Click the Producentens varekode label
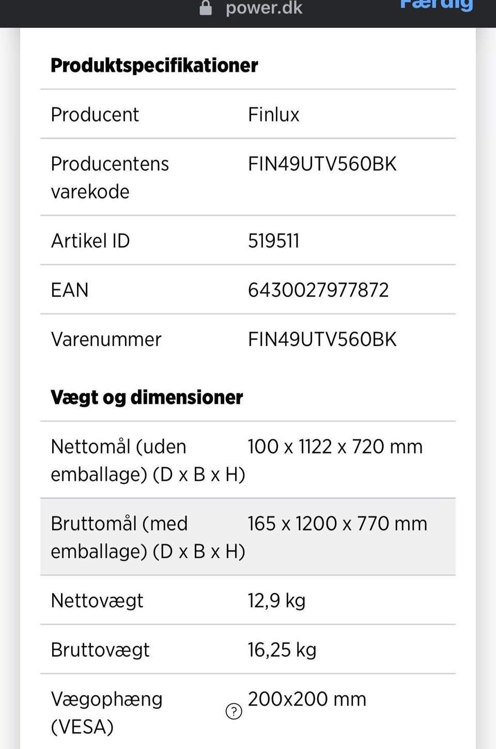Viewport: 496px width, 749px height. [110, 177]
